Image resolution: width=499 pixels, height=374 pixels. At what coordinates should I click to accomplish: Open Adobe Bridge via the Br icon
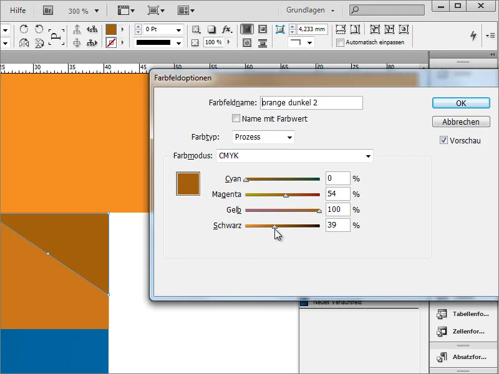coord(48,11)
